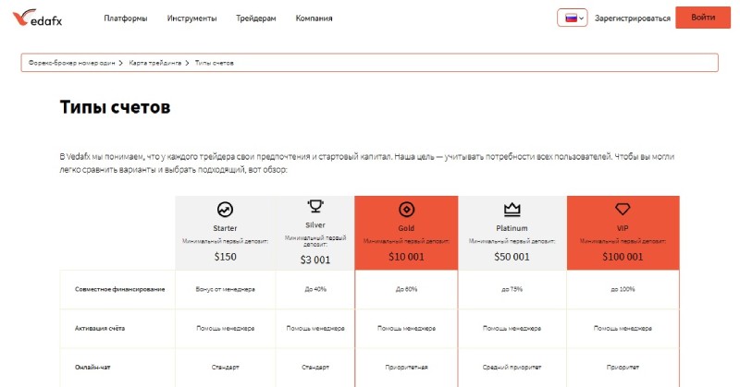The image size is (740, 387).
Task: Select Помощь менеджера cell under VIP
Action: pos(623,328)
